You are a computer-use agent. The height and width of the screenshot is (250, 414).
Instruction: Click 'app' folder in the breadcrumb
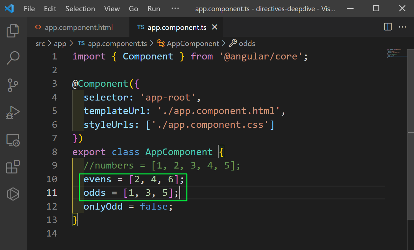pyautogui.click(x=60, y=44)
